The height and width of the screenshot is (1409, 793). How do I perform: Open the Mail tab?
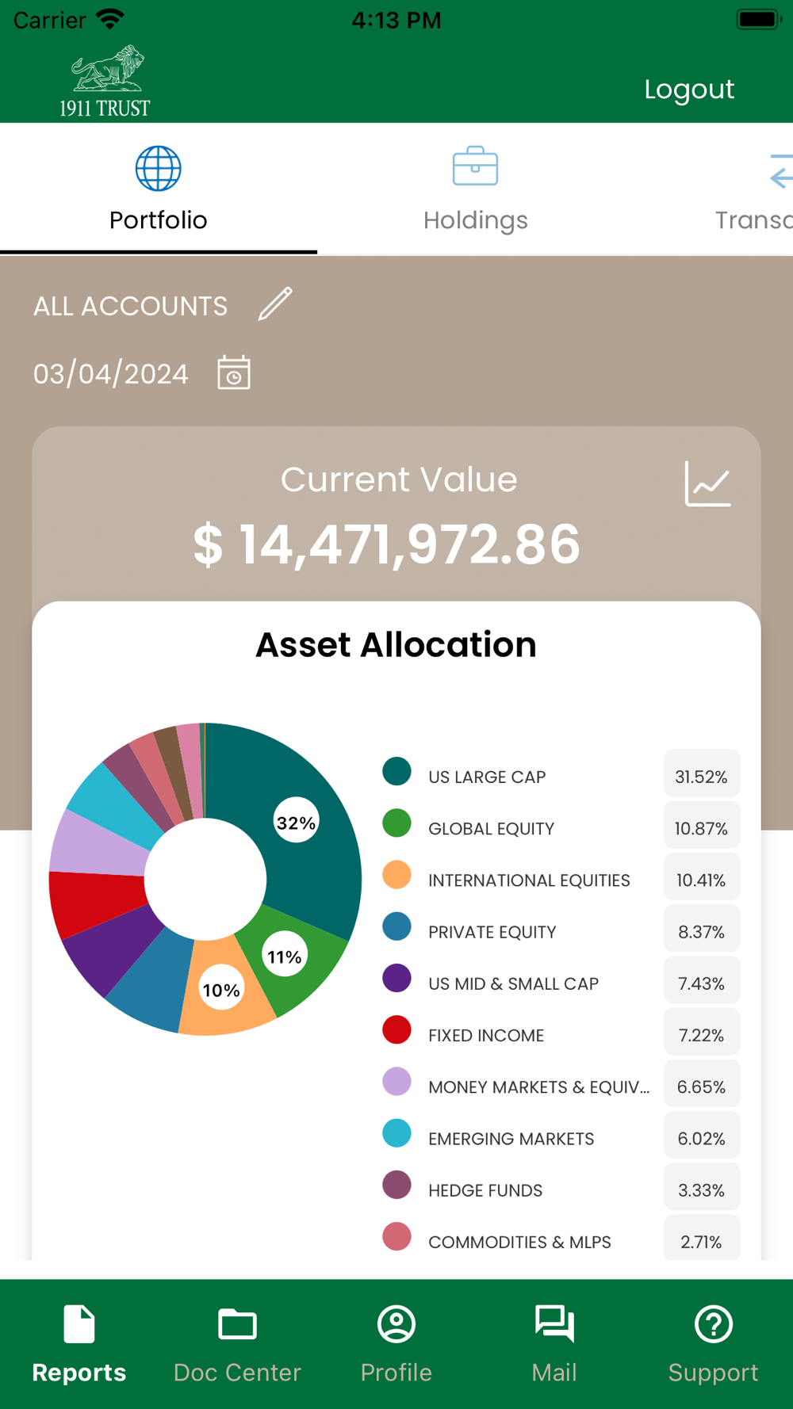coord(555,1344)
